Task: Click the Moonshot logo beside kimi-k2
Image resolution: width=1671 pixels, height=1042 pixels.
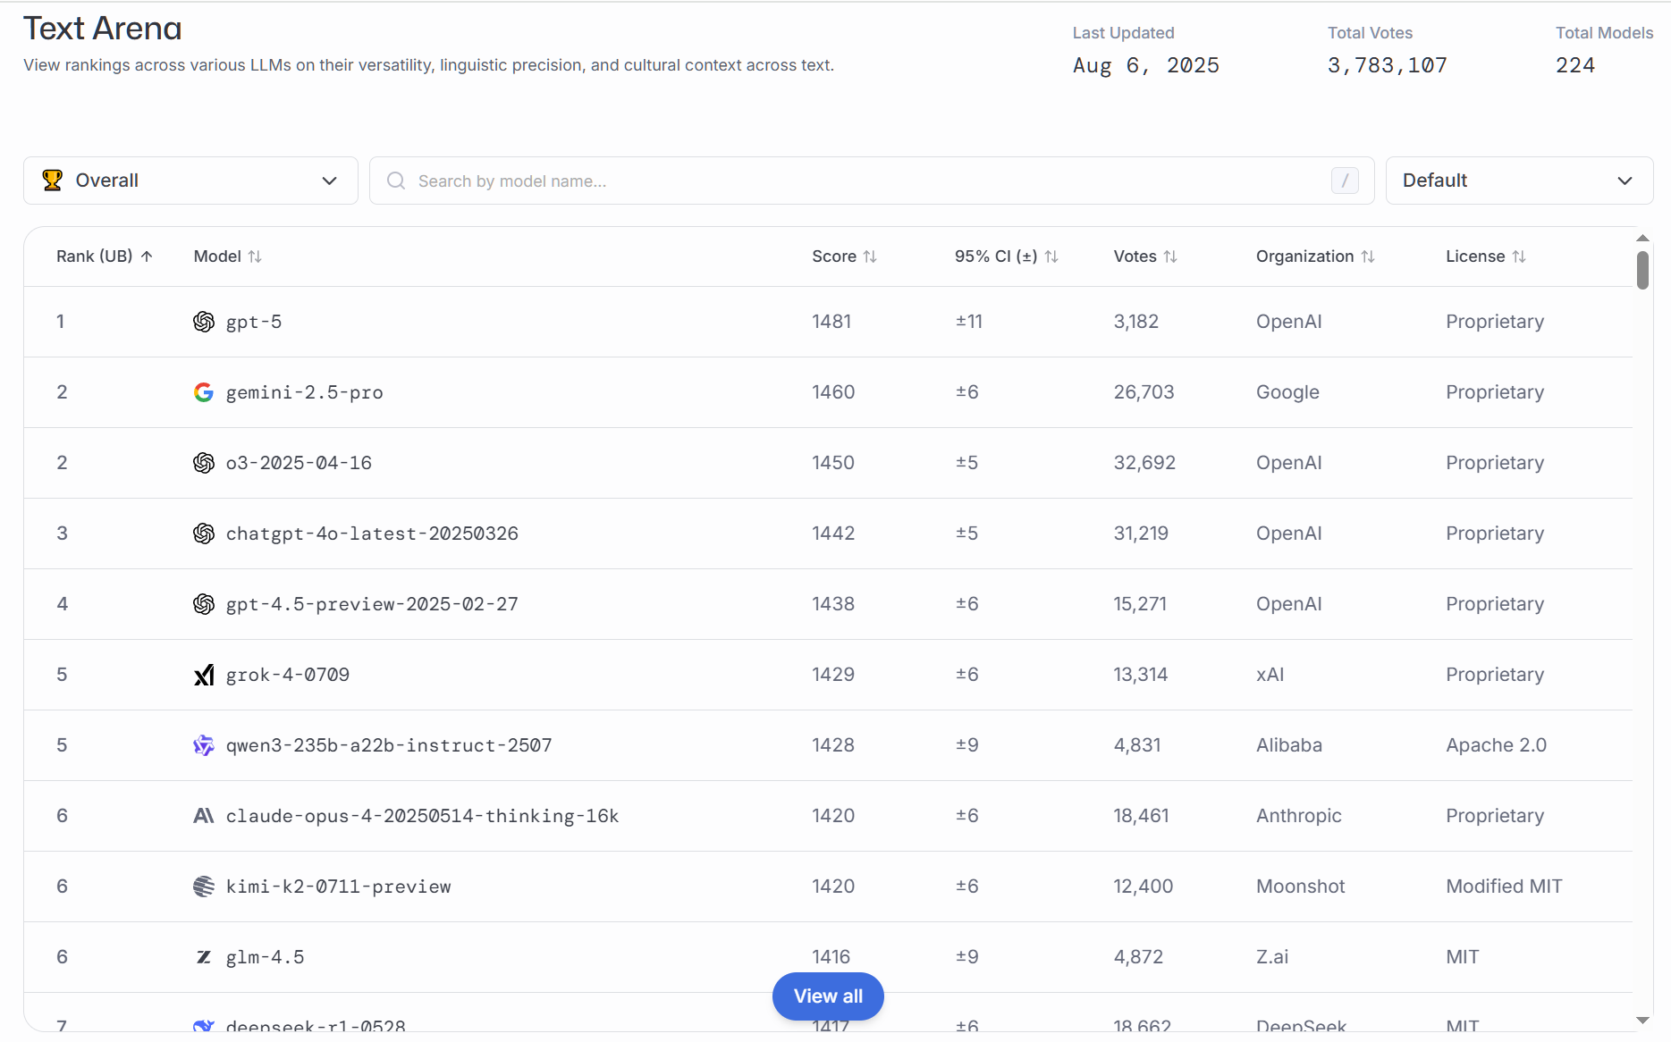Action: point(204,887)
